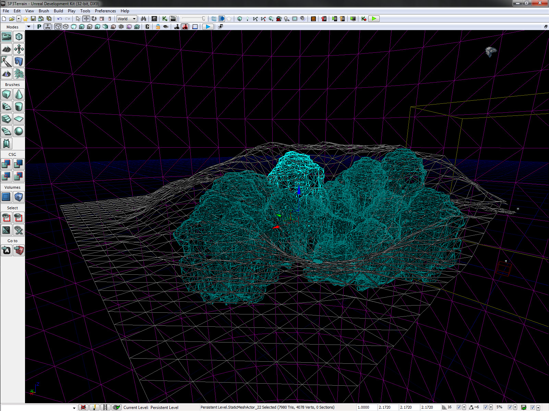549x411 pixels.
Task: Select Geometry mode cube icon
Action: pyautogui.click(x=19, y=37)
